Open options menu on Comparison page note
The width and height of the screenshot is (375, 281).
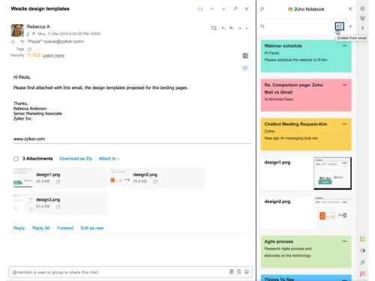coord(344,85)
